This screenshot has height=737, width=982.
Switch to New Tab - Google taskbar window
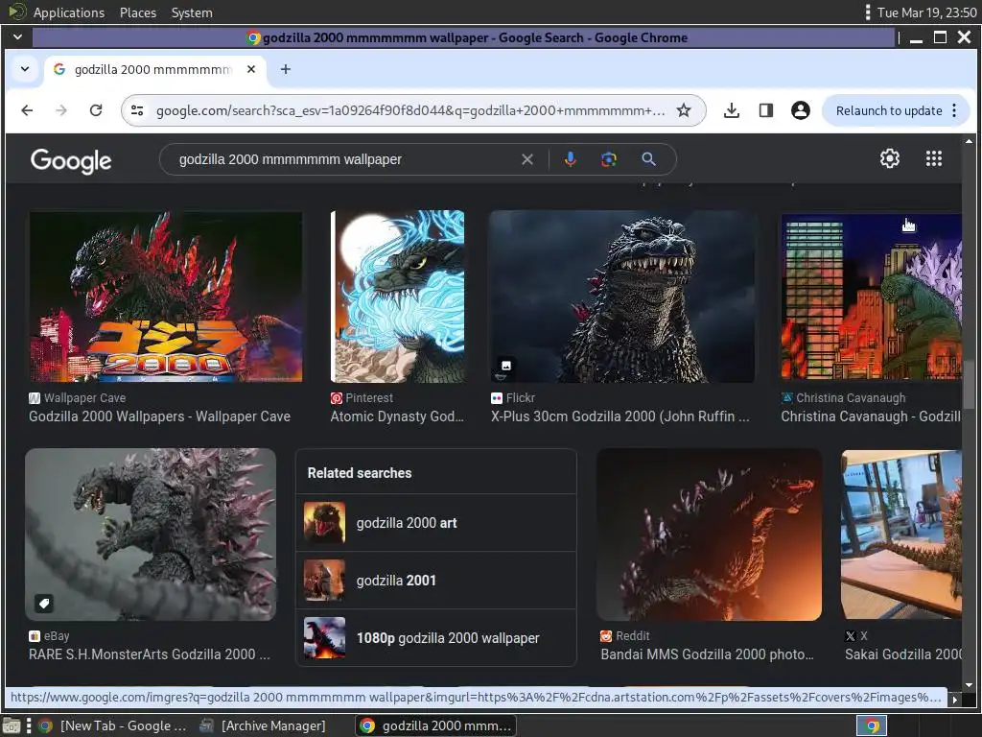[x=113, y=725]
